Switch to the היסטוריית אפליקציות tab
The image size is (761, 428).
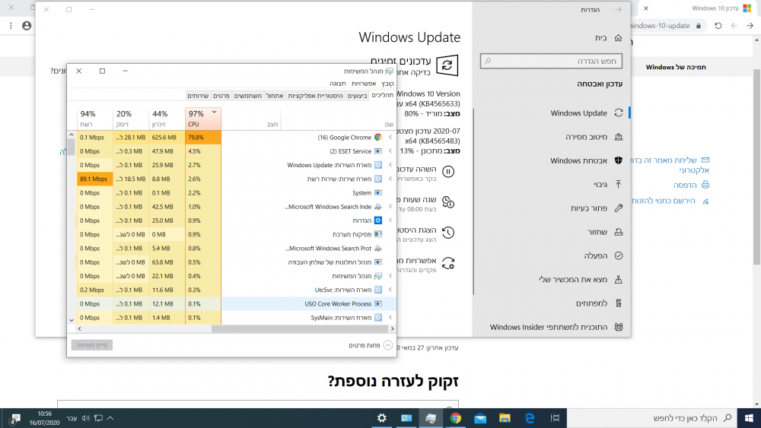pos(316,96)
